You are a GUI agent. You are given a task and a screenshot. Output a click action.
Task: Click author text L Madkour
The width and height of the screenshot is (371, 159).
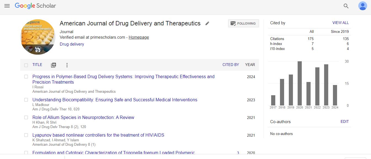click(x=40, y=105)
